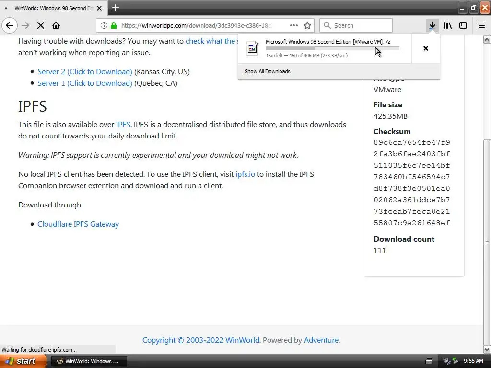
Task: Open the IPFS link in paragraph
Action: 123,124
